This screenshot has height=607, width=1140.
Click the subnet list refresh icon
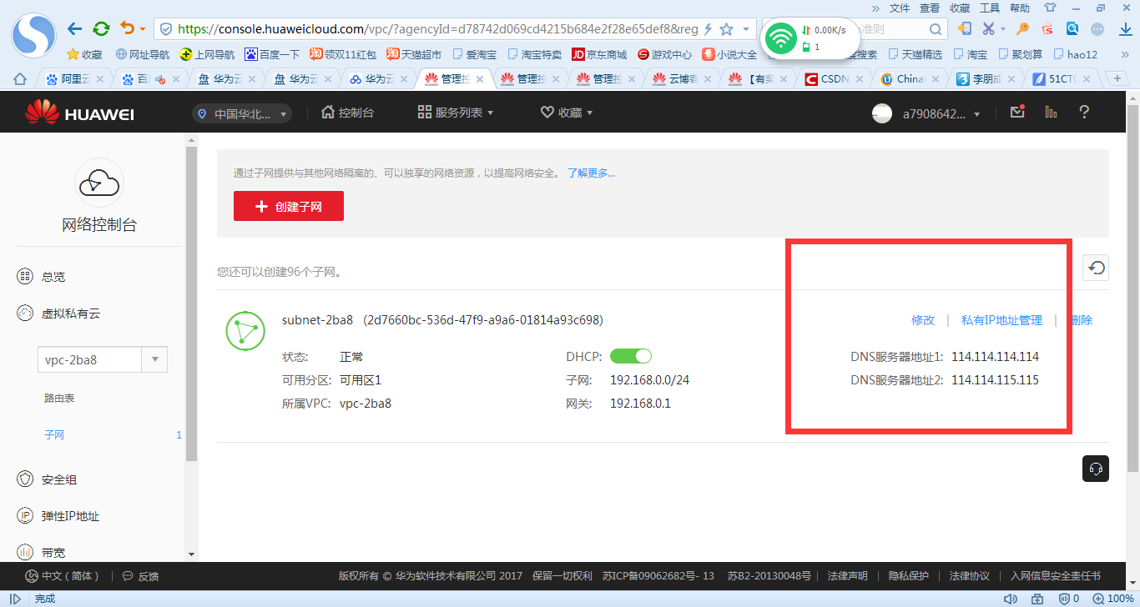click(1097, 268)
